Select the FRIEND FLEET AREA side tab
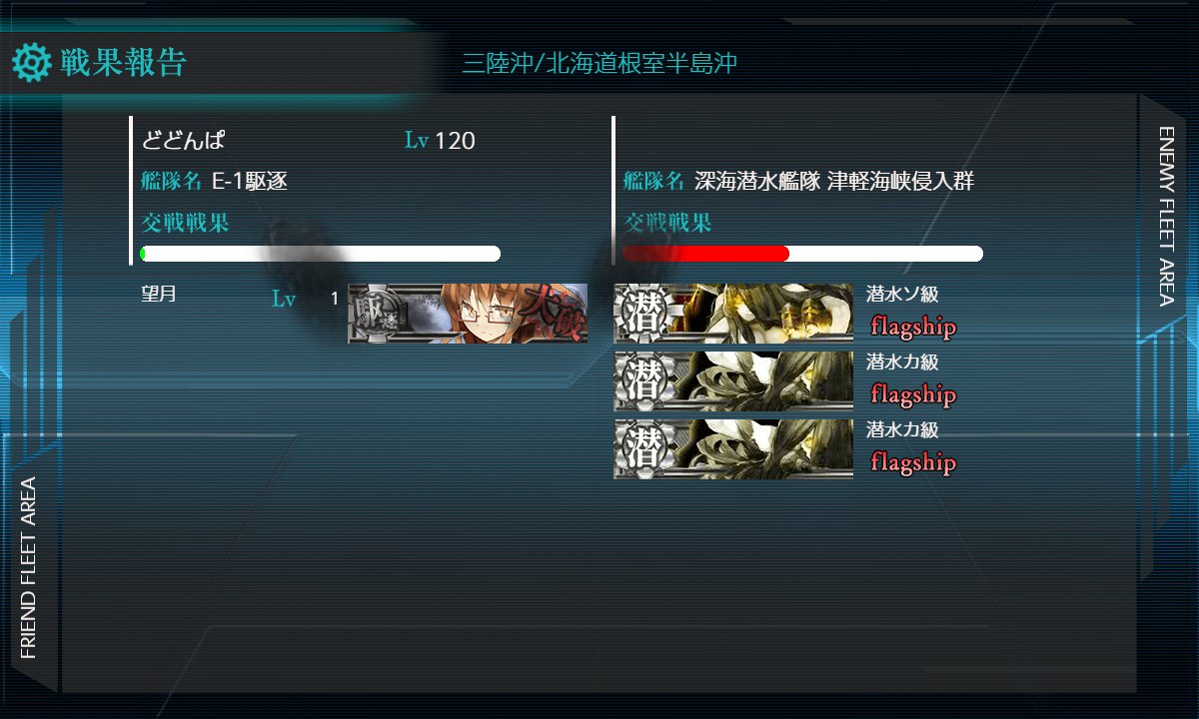 [28, 567]
